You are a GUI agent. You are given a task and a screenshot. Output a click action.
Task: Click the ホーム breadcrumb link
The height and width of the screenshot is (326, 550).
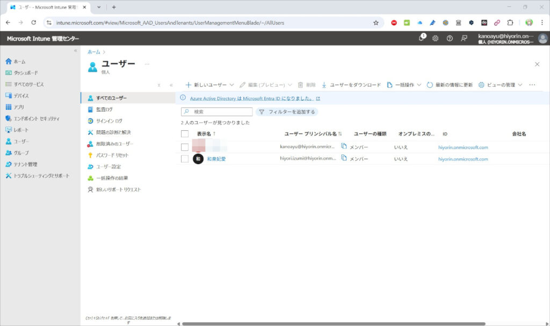tap(93, 52)
